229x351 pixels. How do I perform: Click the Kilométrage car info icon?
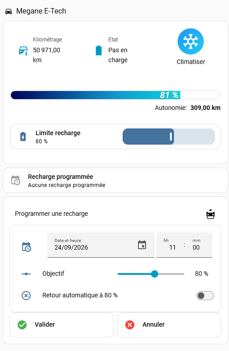coord(23,50)
